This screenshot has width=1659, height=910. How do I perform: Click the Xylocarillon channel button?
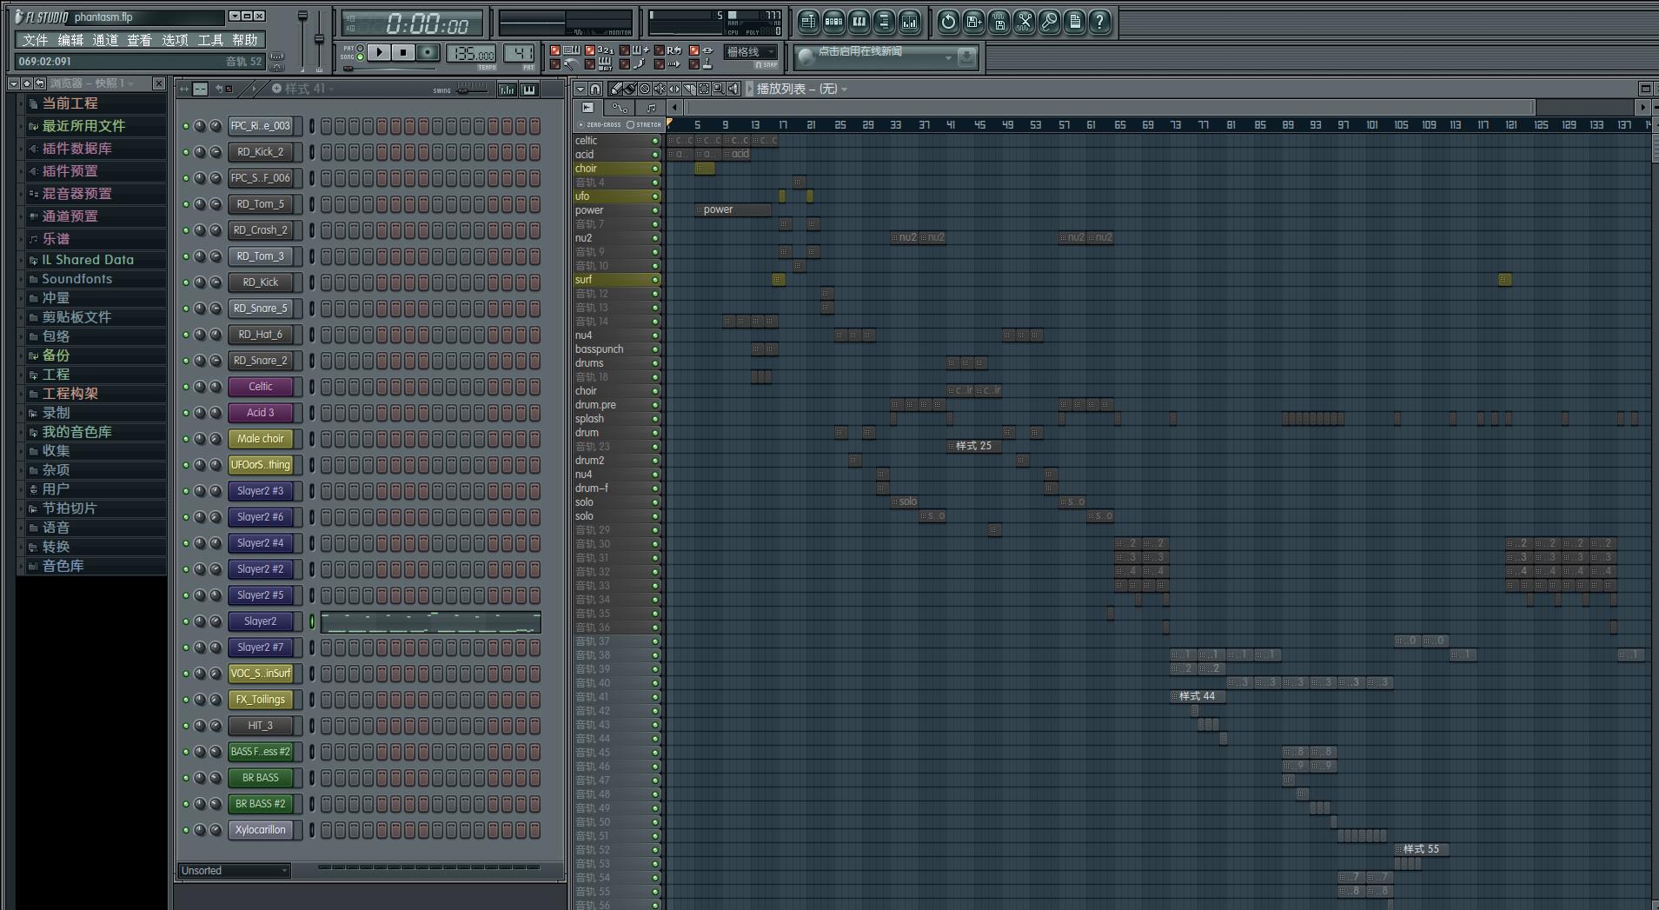coord(261,830)
